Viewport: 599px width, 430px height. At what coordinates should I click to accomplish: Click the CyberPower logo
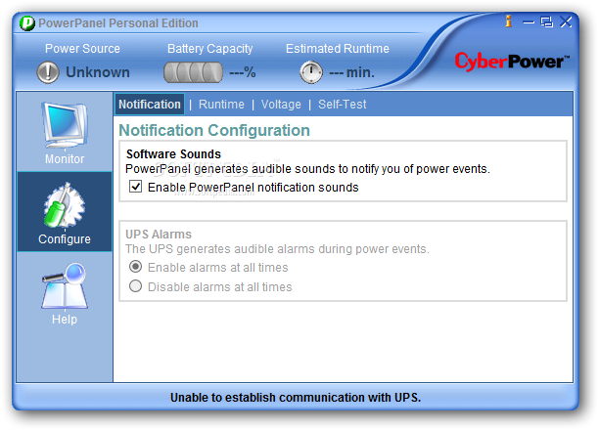(x=512, y=61)
